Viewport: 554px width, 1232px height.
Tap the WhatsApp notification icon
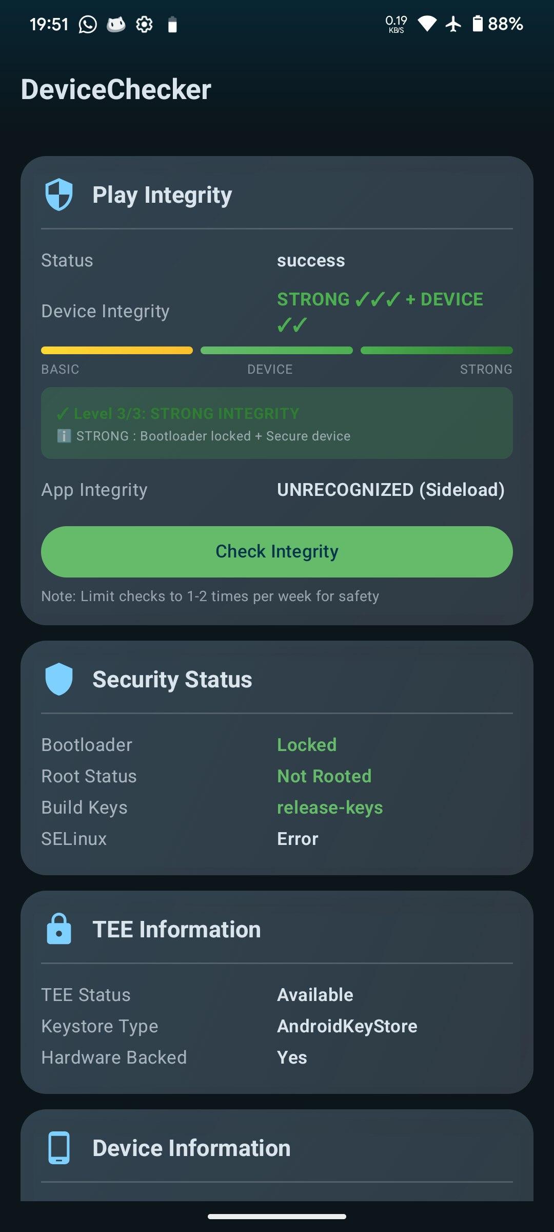coord(88,24)
